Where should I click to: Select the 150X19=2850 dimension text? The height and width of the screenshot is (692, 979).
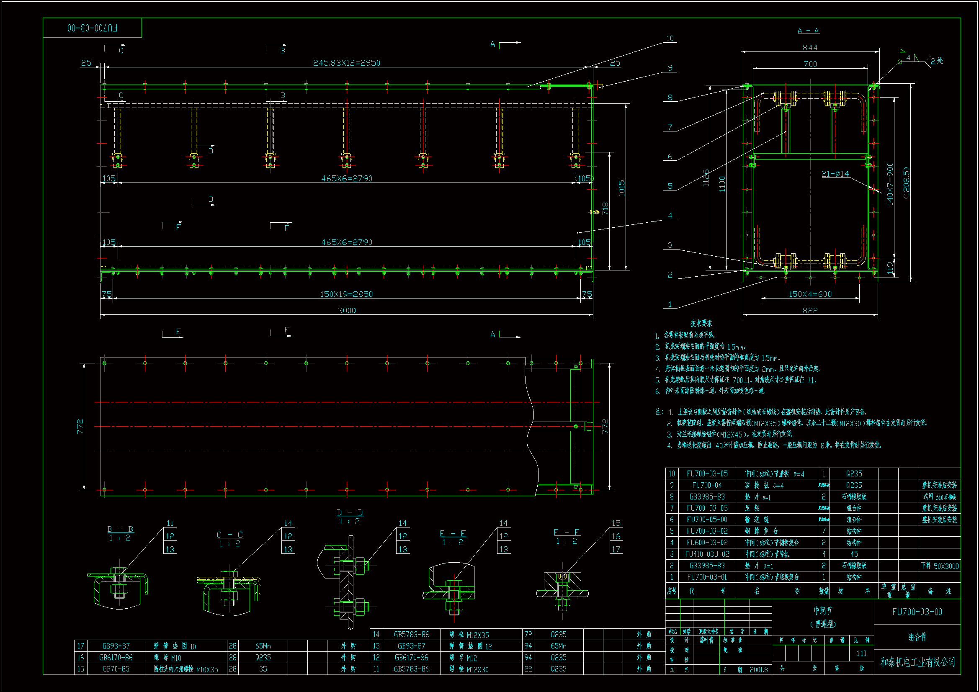[x=346, y=294]
